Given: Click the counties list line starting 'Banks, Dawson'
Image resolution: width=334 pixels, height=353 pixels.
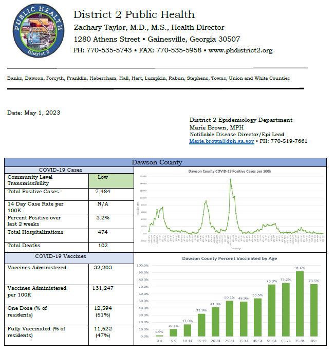Looking at the screenshot, I should 149,78.
